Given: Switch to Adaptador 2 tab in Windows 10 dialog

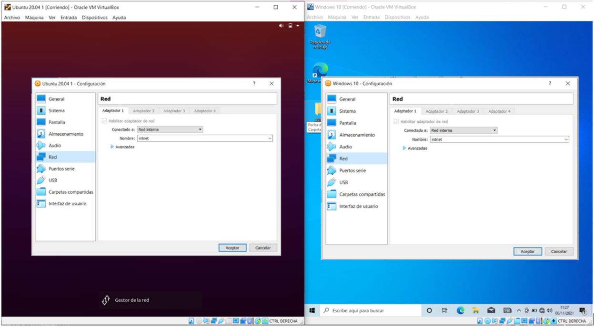Looking at the screenshot, I should click(436, 111).
